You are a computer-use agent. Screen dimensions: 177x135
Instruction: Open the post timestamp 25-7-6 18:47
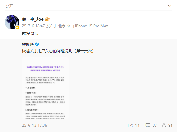click(x=33, y=26)
